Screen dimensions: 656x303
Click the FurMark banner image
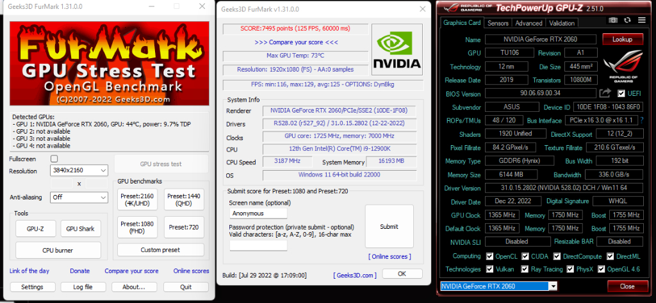tap(109, 63)
